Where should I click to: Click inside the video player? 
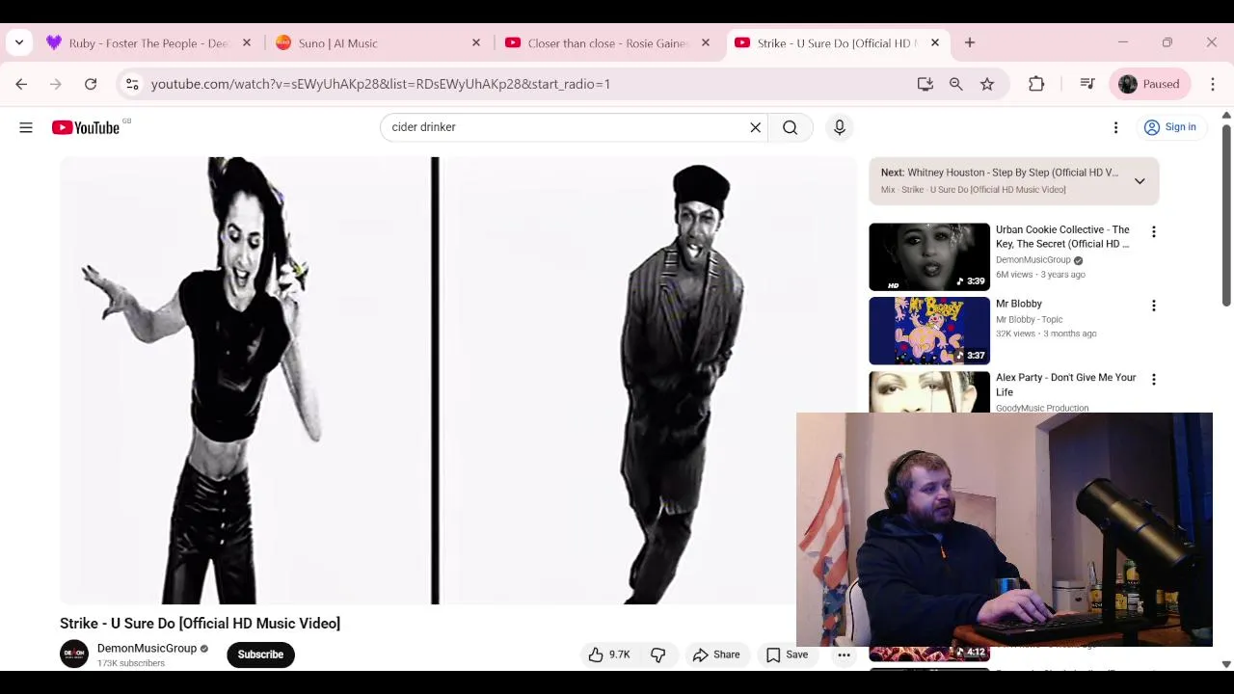458,381
